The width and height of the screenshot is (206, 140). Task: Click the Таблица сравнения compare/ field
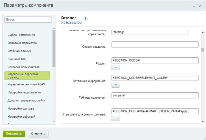pyautogui.click(x=155, y=95)
